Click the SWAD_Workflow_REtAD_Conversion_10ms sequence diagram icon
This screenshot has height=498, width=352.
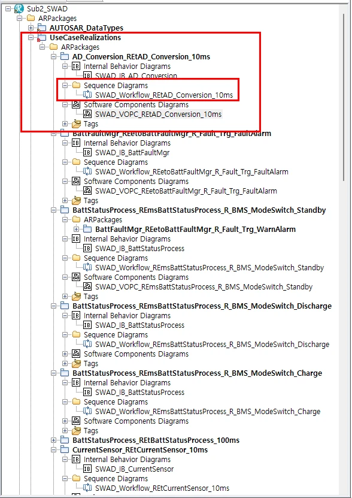[87, 95]
